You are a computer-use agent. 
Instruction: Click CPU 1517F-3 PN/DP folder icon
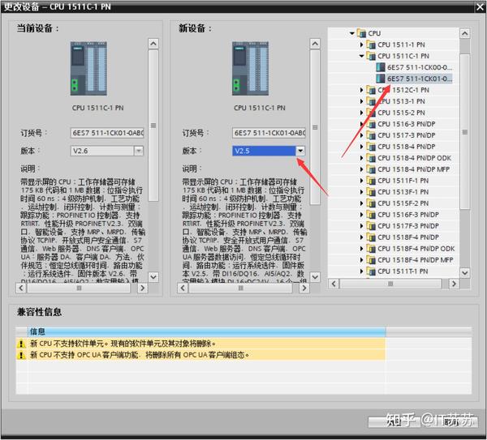[371, 226]
